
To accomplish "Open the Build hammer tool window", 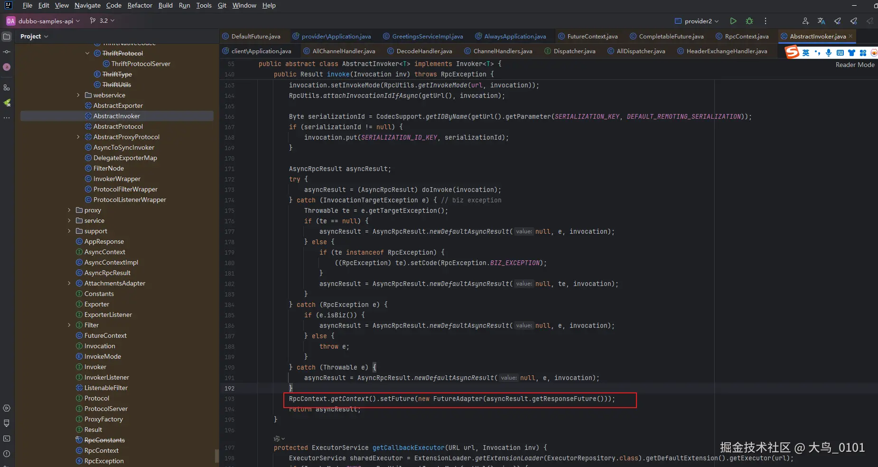I will [7, 423].
